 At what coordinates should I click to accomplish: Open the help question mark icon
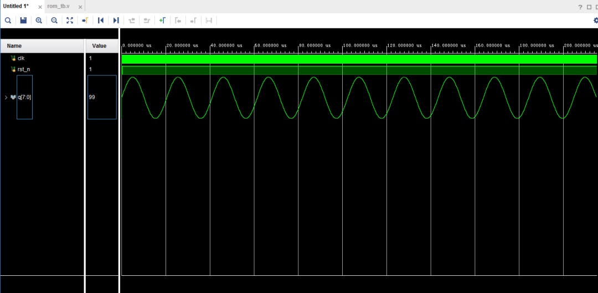tap(580, 7)
